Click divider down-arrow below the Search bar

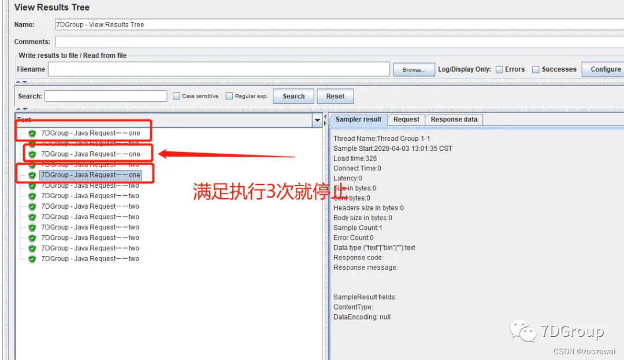pyautogui.click(x=25, y=109)
